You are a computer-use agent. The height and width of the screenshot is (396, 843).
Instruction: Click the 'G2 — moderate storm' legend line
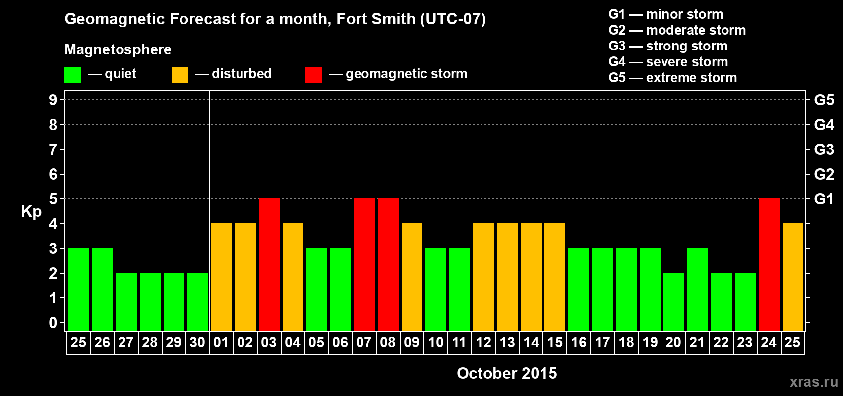pos(677,30)
